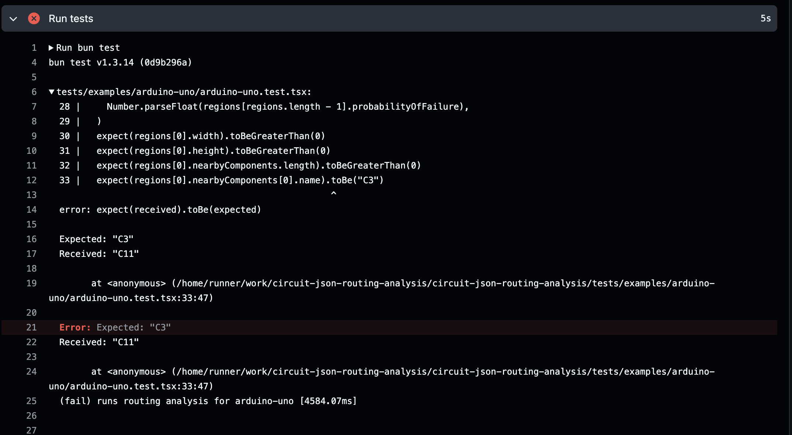Collapse the Run tests step chevron
The height and width of the screenshot is (435, 792).
[x=13, y=19]
